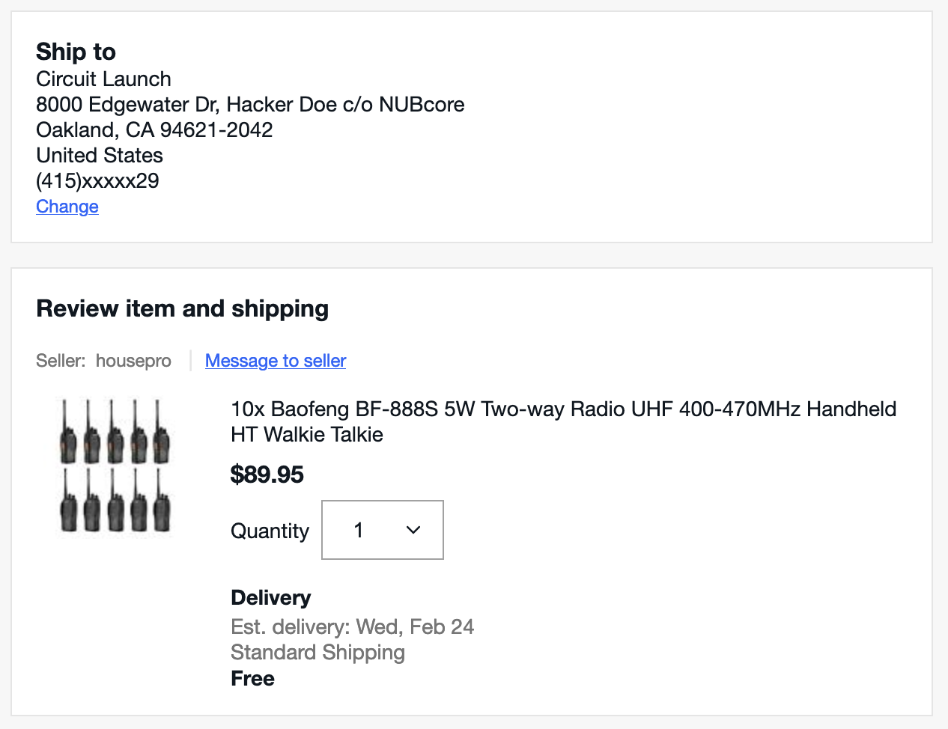948x729 pixels.
Task: Click the Oakland, CA 94621-2042 line
Action: (x=154, y=130)
